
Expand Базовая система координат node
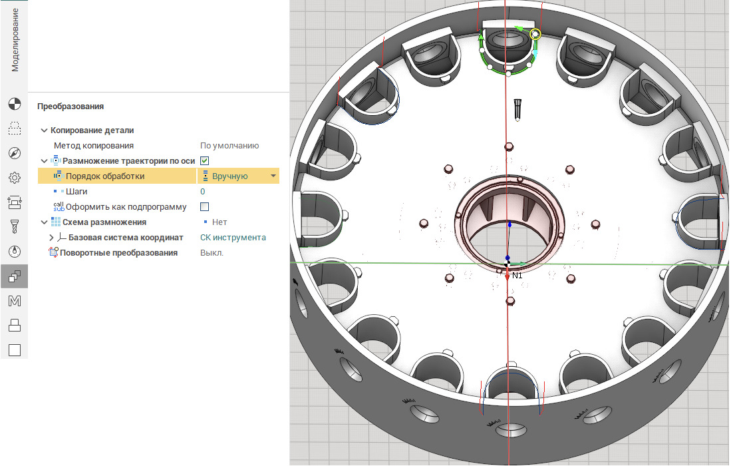pos(51,238)
